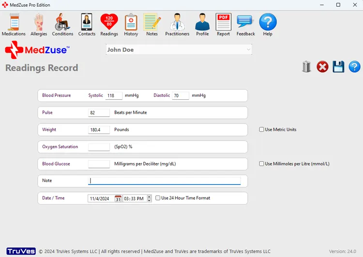The height and width of the screenshot is (257, 363).
Task: Open the Contacts section
Action: click(x=87, y=24)
